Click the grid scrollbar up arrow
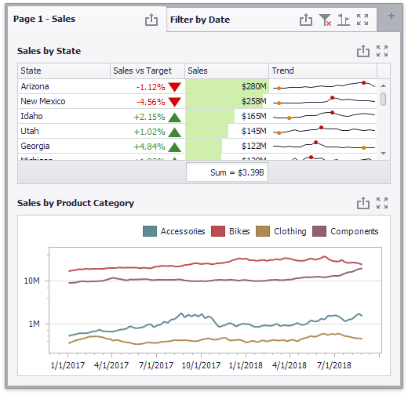Viewport: 408px width, 395px height. pyautogui.click(x=383, y=85)
